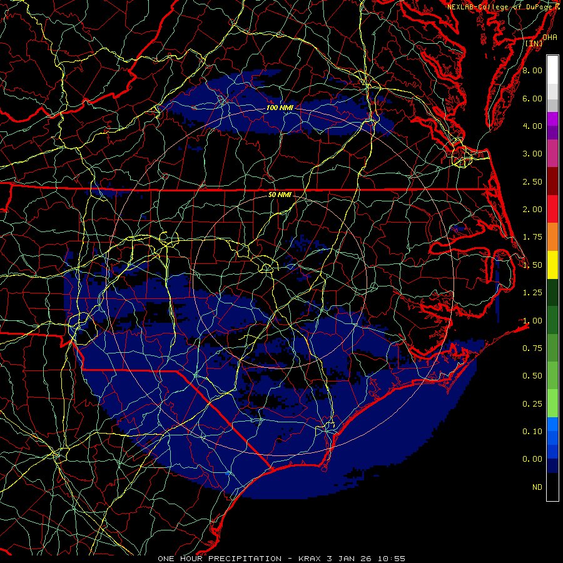The image size is (563, 563).
Task: Click the 1.25 legend value
Action: coord(532,293)
